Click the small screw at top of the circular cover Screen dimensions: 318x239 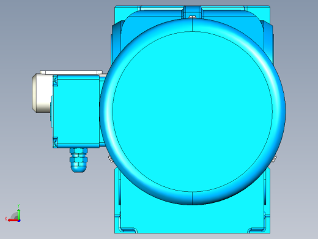click(x=192, y=17)
